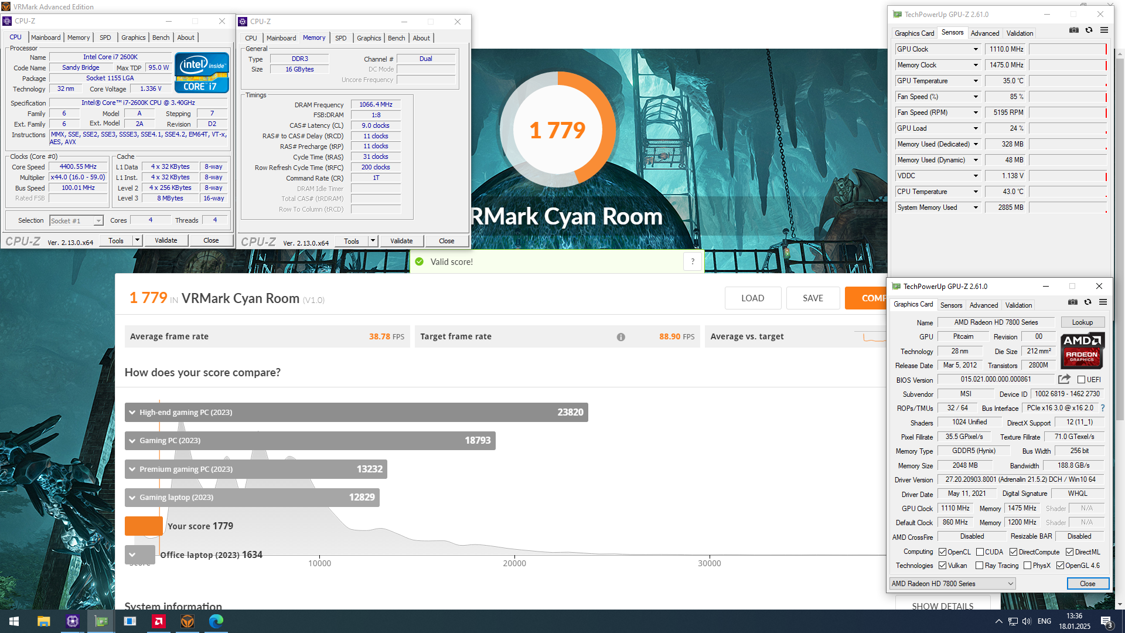Open the Fan Speed (RPM) sensor dropdown
This screenshot has width=1125, height=633.
(976, 113)
